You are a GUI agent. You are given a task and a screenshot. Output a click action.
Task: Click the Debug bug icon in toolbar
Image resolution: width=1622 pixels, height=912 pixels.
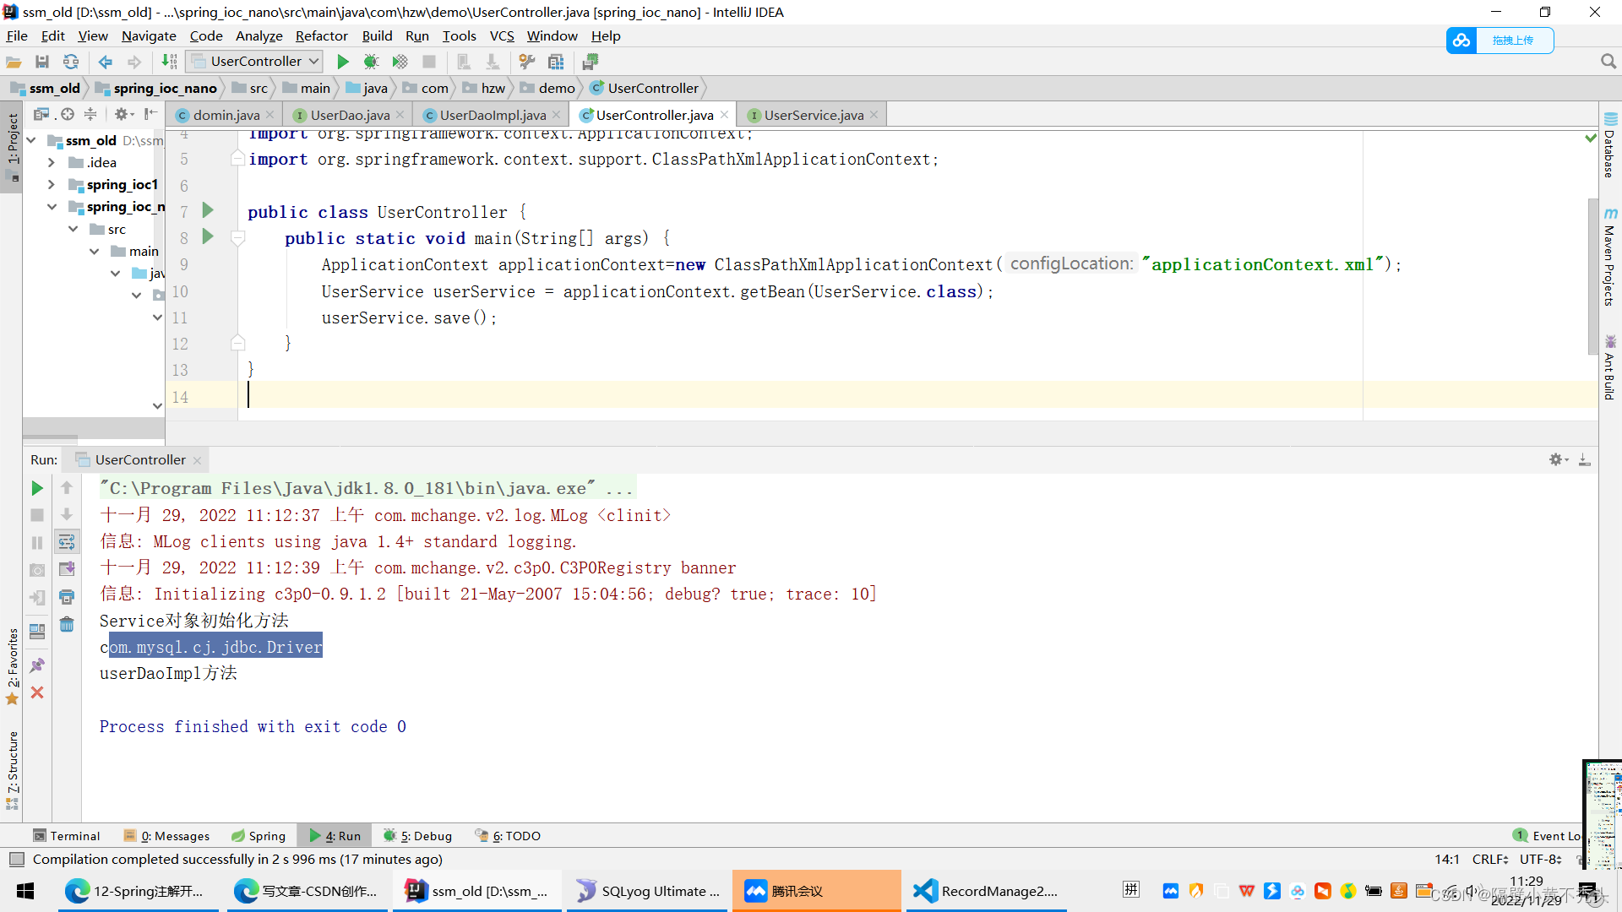click(371, 62)
